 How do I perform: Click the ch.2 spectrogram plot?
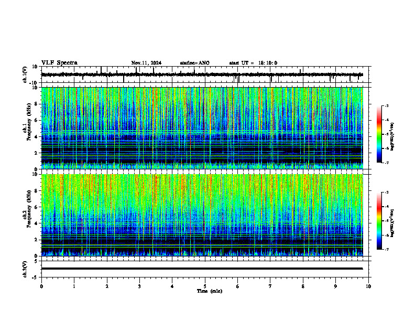(x=202, y=215)
